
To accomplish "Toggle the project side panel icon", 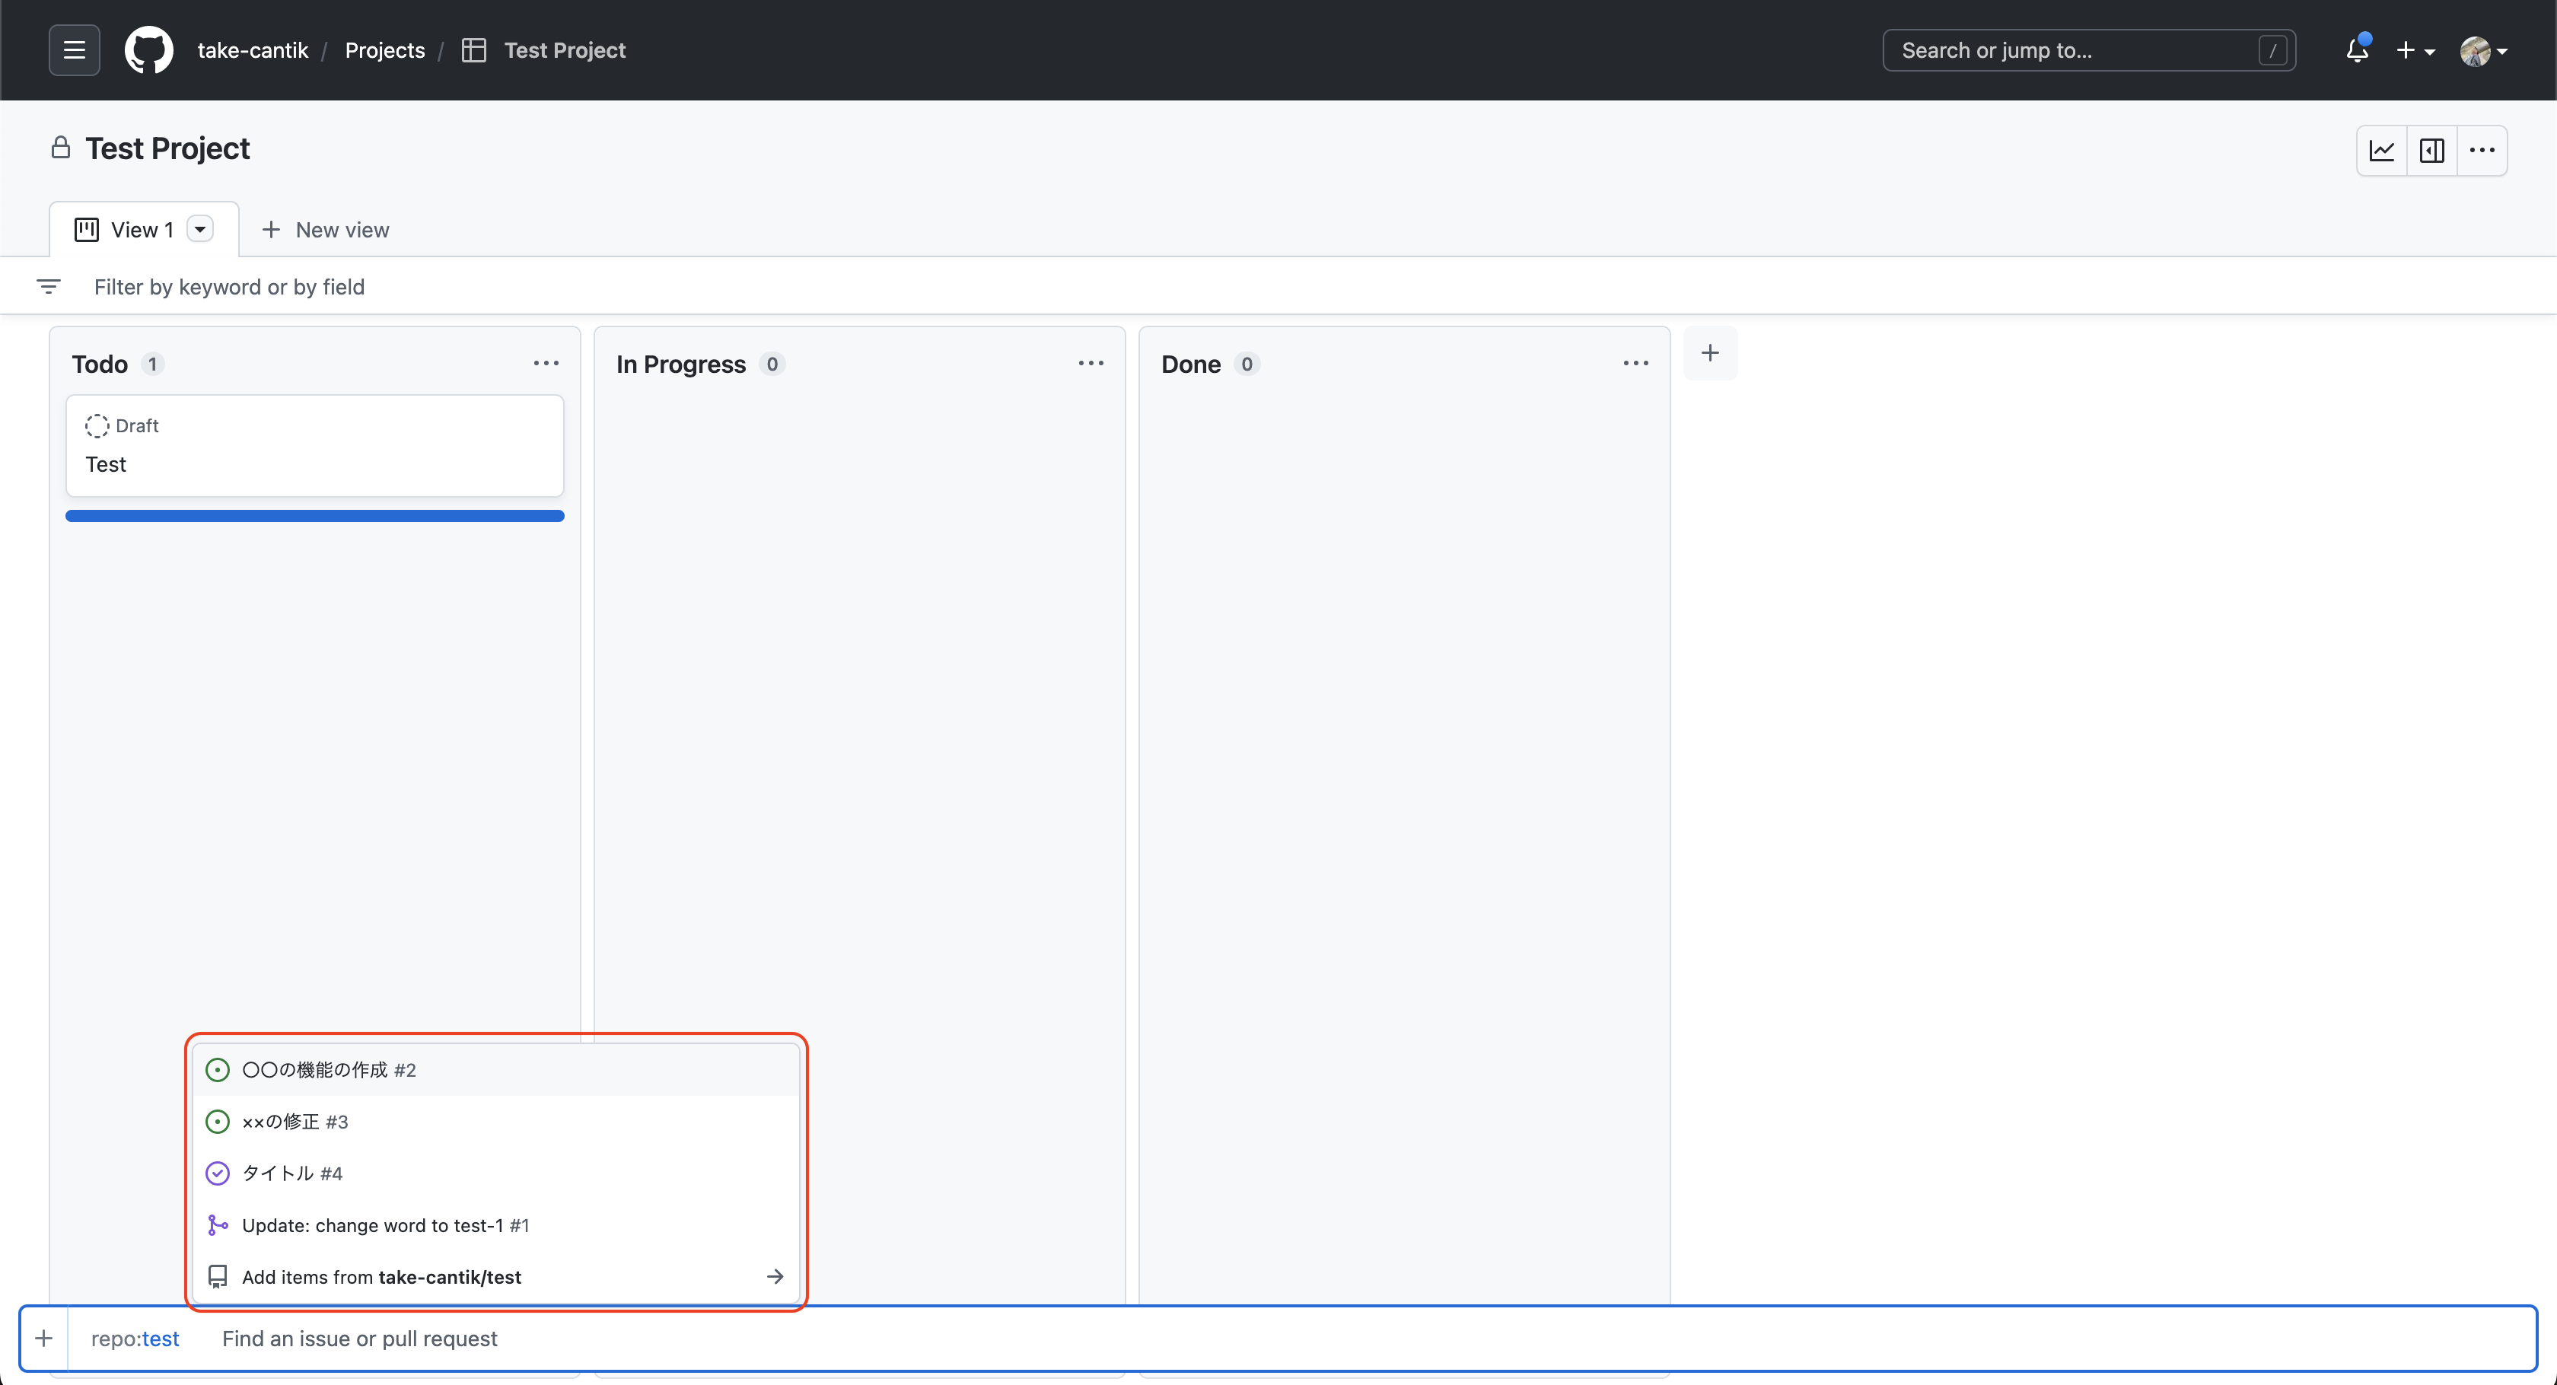I will pyautogui.click(x=2433, y=150).
